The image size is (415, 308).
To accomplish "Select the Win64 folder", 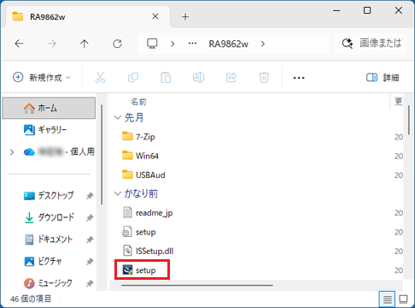I will click(x=140, y=156).
